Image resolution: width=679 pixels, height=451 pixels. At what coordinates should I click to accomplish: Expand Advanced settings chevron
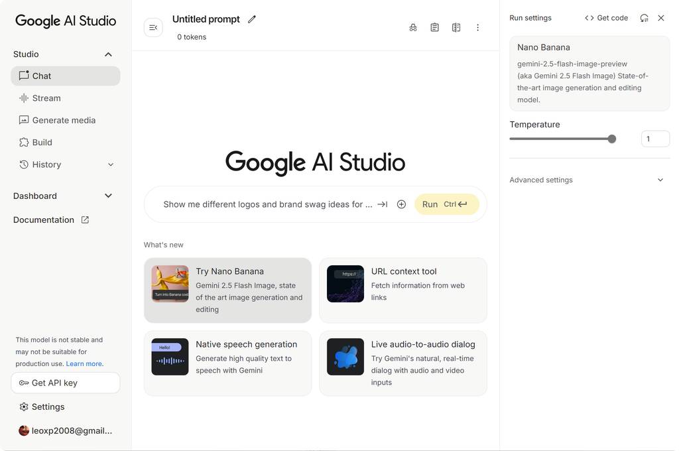coord(660,180)
